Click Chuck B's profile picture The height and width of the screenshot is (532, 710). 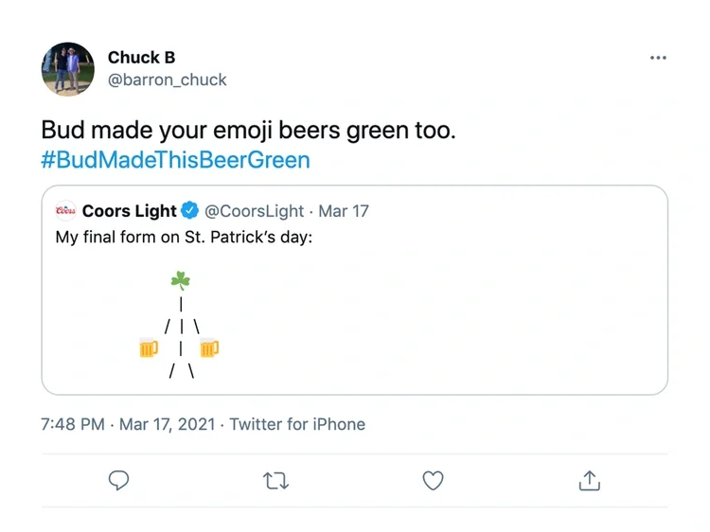click(x=68, y=69)
